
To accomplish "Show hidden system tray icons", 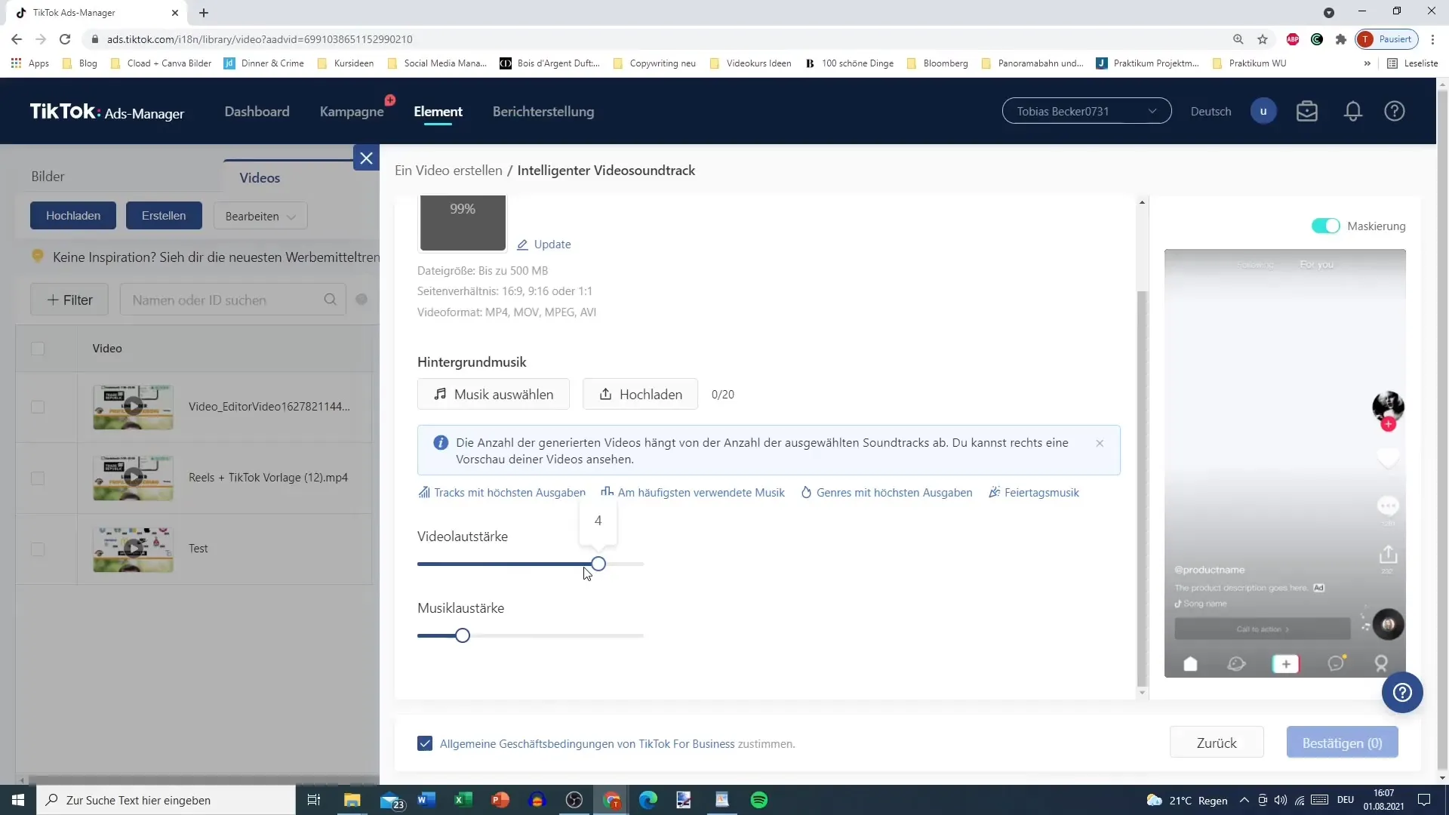I will (1244, 800).
